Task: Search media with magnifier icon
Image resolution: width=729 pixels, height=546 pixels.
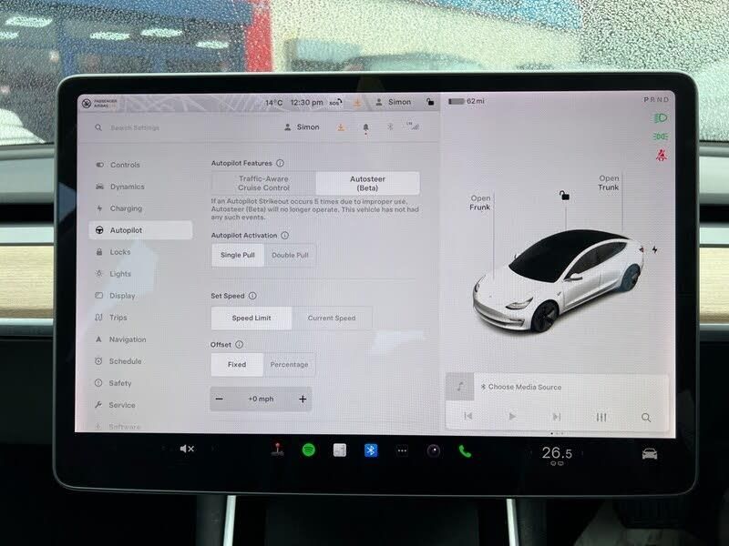Action: click(x=646, y=418)
